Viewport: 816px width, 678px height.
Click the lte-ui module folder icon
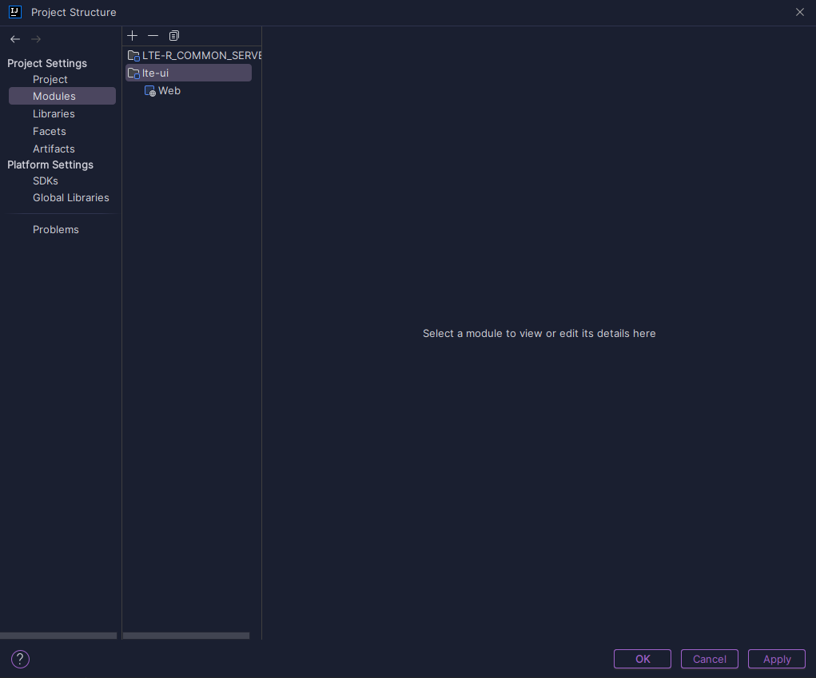pyautogui.click(x=133, y=73)
